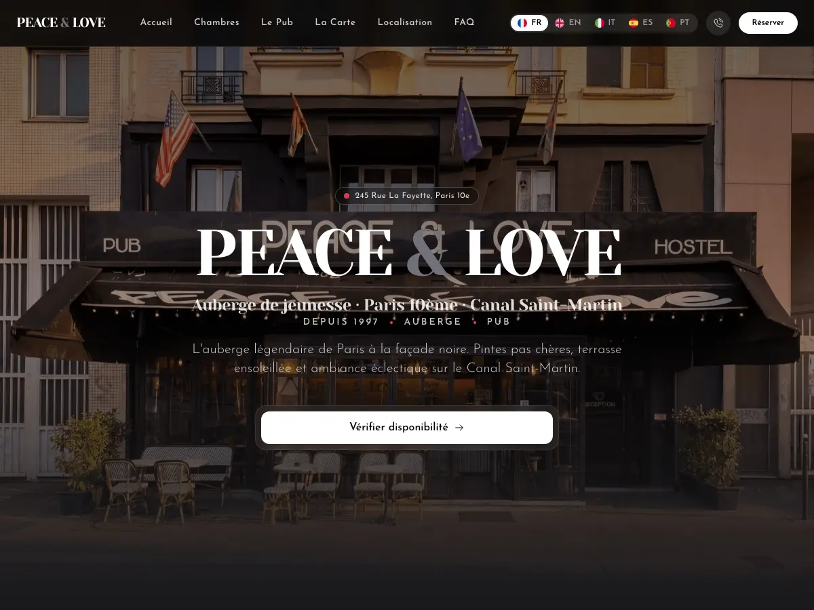Click the Italian flag icon
The height and width of the screenshot is (610, 814).
(600, 23)
